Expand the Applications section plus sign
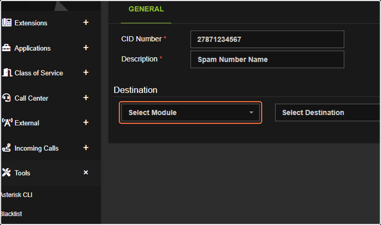Image resolution: width=381 pixels, height=225 pixels. [x=86, y=48]
